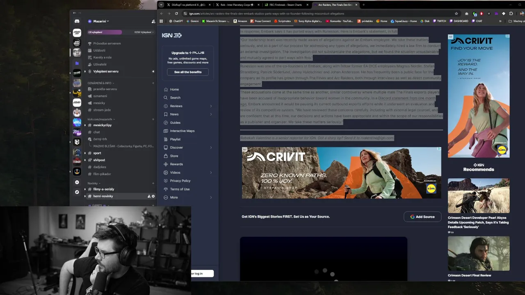Click IGN logo in sidebar
Screen dimensions: 525x295
pyautogui.click(x=171, y=35)
